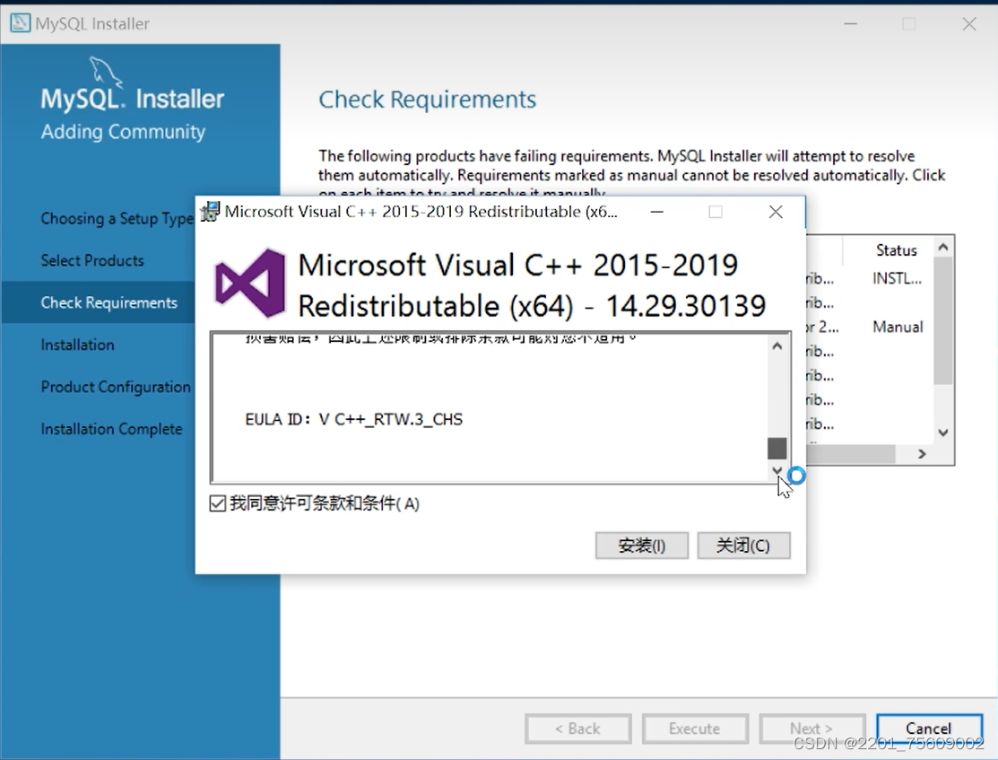The height and width of the screenshot is (760, 998).
Task: Click the EULA ID: V C++_RTW.3_CHS text
Action: point(354,419)
